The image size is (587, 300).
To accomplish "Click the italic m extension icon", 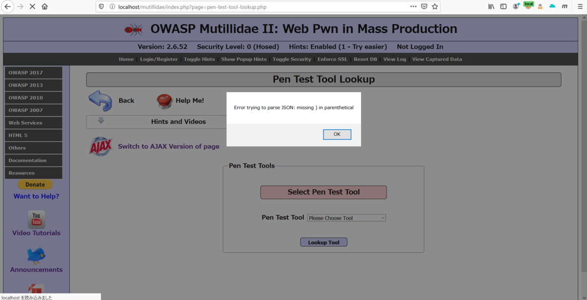I will pos(565,7).
